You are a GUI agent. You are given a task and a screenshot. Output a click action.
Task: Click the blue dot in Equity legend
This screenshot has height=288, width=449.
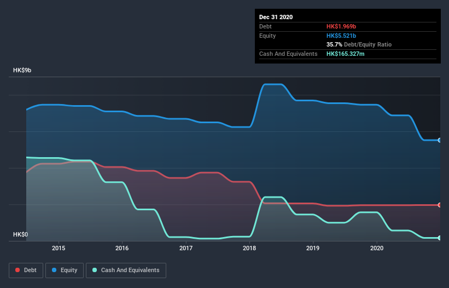[54, 270]
